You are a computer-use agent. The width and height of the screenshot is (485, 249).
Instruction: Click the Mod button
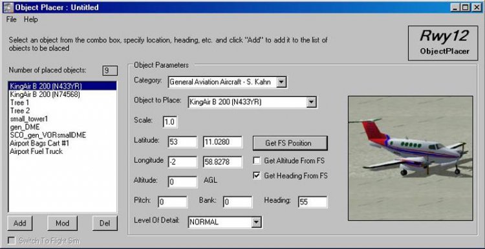63,223
